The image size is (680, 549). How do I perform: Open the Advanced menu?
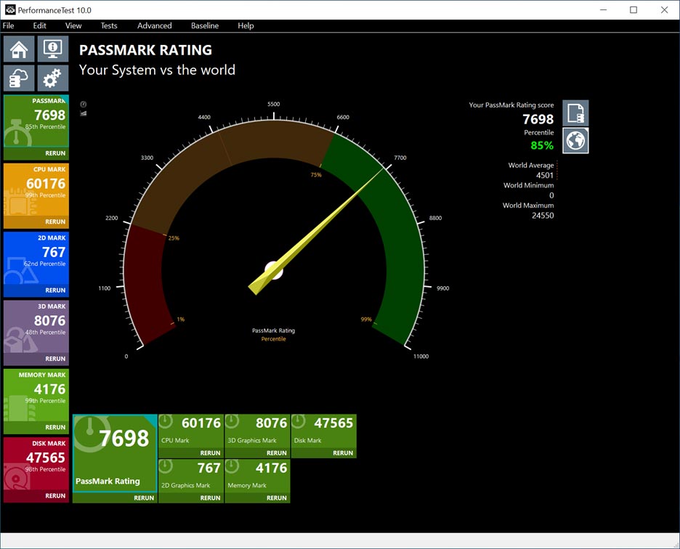point(155,25)
